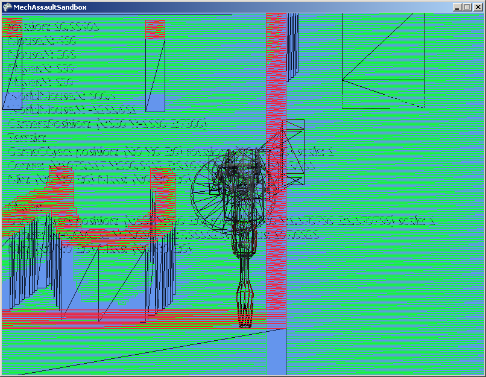
Task: Click the Min/Max bounds debug text line
Action: [90, 179]
